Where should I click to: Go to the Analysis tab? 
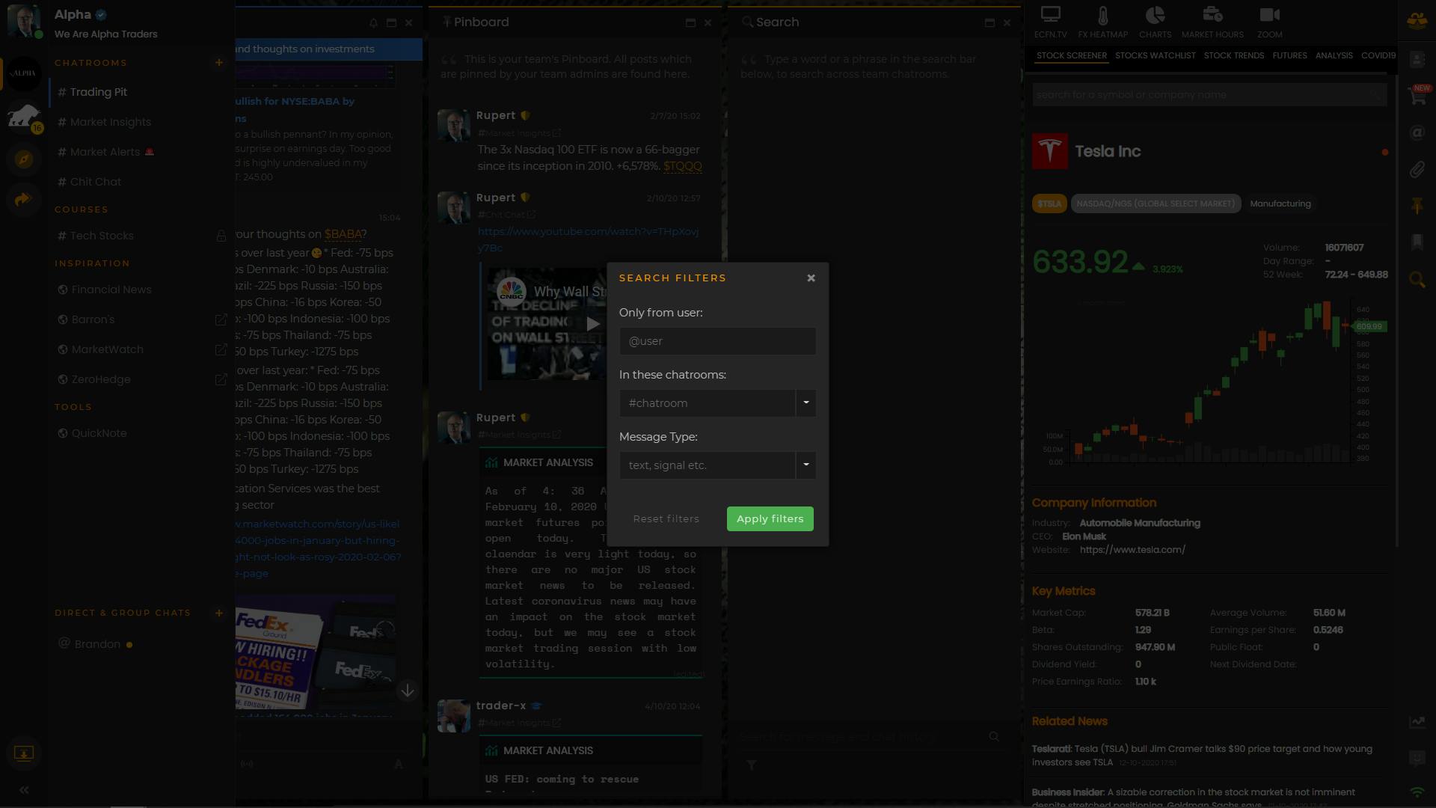pyautogui.click(x=1334, y=56)
